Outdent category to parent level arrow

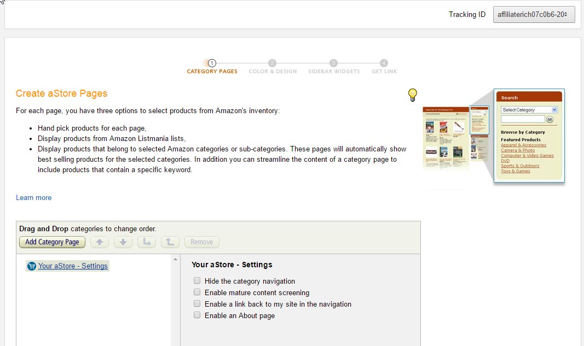click(170, 242)
